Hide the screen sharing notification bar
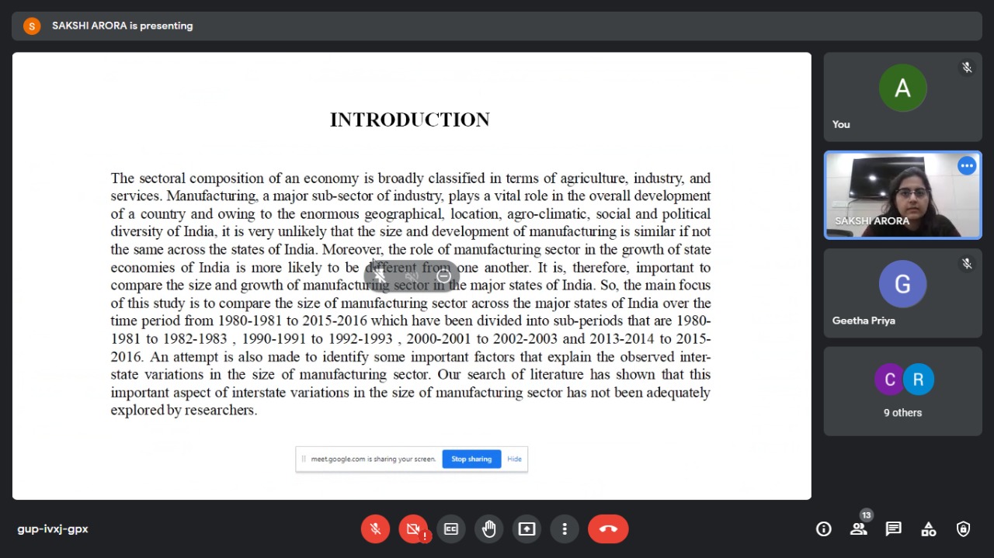The image size is (994, 558). 514,459
